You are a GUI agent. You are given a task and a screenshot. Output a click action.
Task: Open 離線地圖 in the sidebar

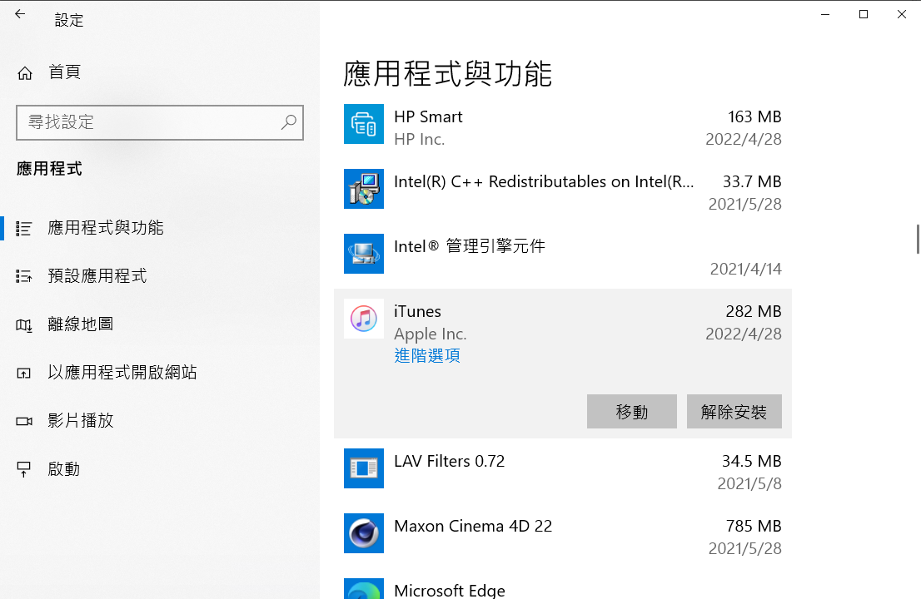pos(81,324)
